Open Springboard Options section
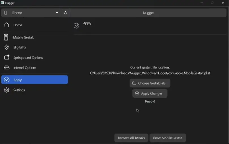Image resolution: width=229 pixels, height=144 pixels. (x=35, y=58)
